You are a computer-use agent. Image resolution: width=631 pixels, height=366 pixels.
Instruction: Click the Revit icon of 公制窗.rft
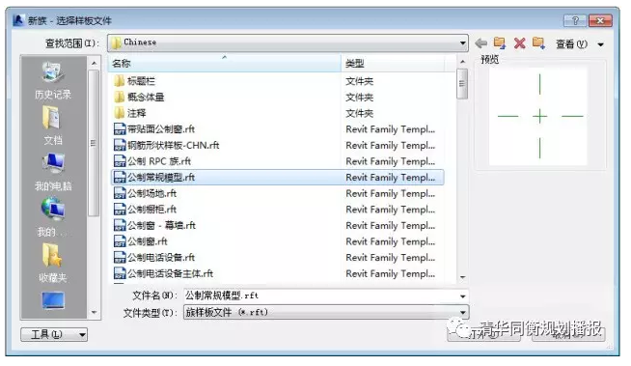(120, 241)
